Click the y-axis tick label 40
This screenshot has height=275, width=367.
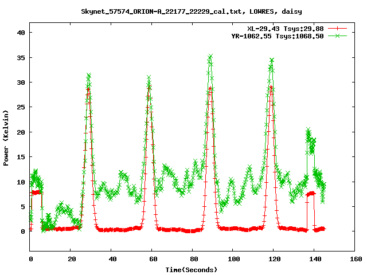point(21,33)
